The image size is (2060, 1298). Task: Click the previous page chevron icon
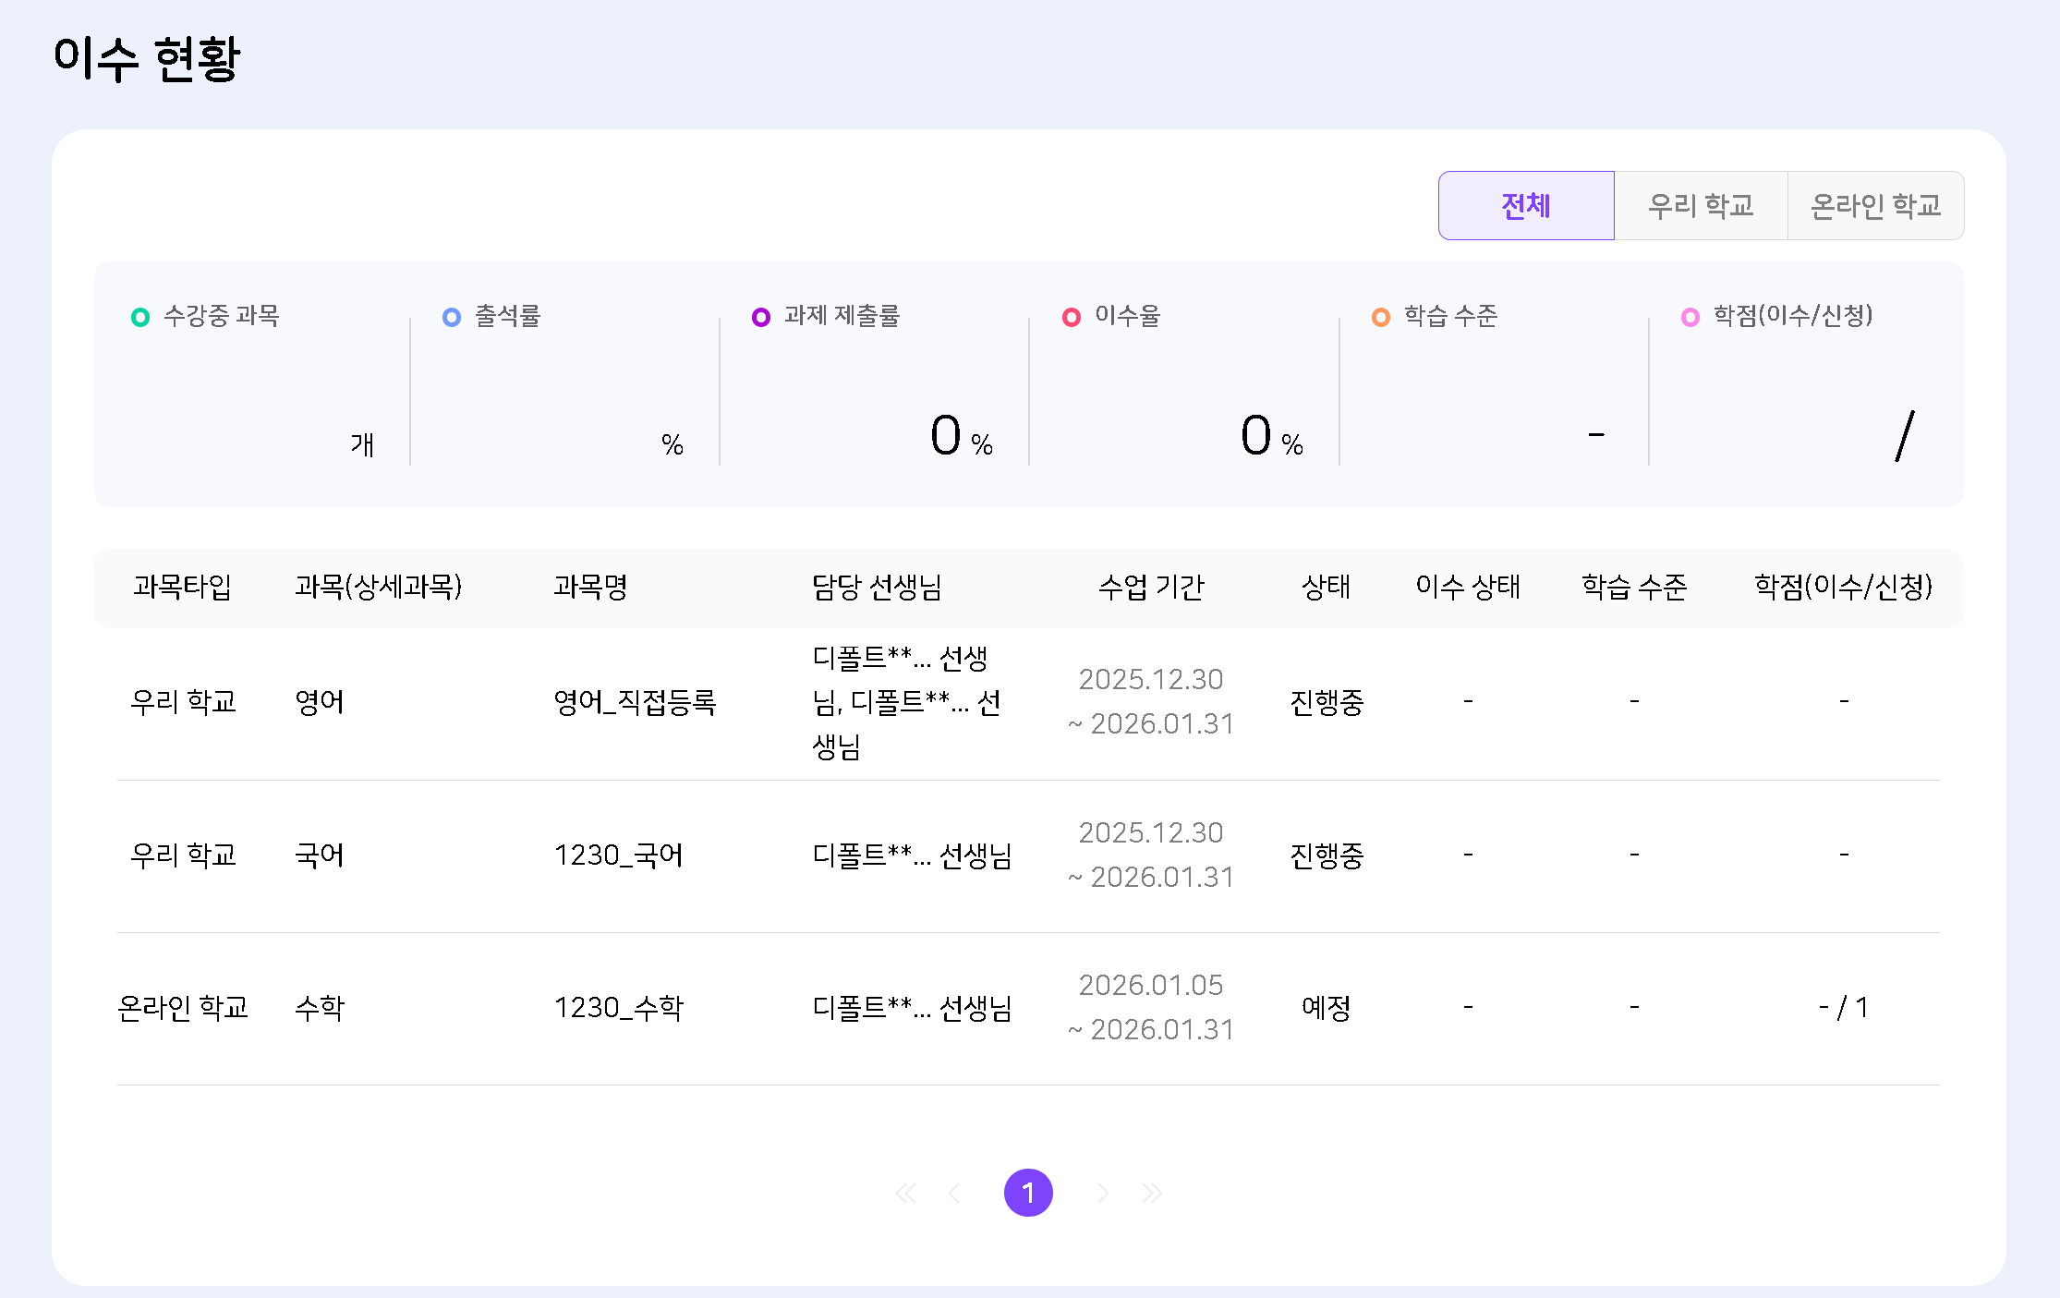[954, 1193]
